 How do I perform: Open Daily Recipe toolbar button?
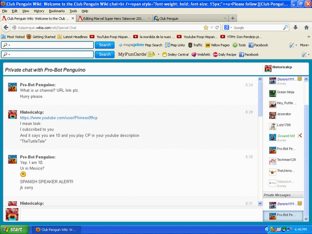click(225, 55)
